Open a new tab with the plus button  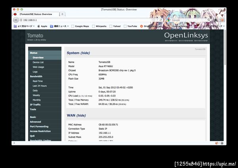(x=62, y=14)
